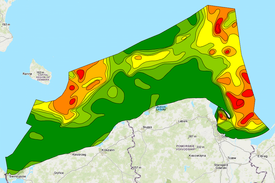Select the Capital Region of Denmark label
Screen dimensions: 275x183
point(44,77)
